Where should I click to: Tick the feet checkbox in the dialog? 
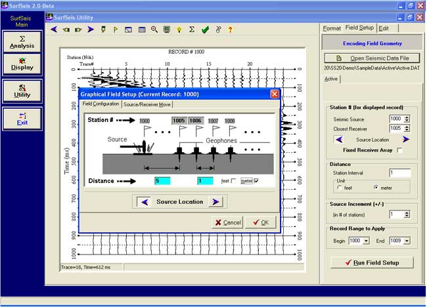click(233, 181)
